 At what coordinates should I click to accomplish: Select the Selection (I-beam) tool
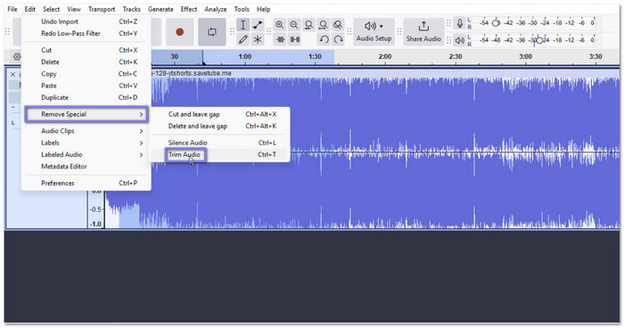pos(242,25)
